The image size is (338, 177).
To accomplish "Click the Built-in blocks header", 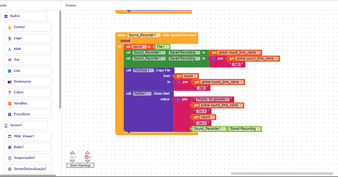I will tap(24, 16).
